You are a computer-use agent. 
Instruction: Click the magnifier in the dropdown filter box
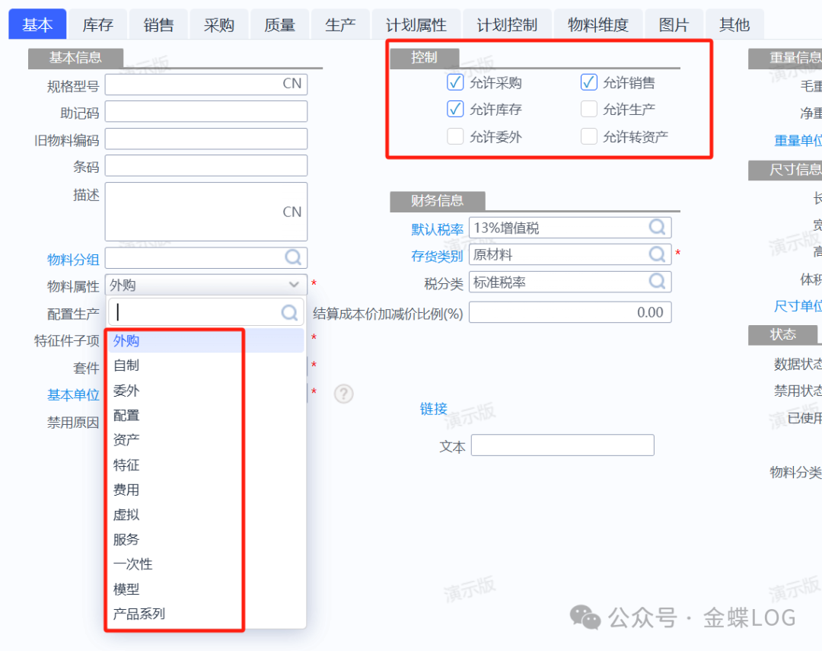[x=289, y=312]
